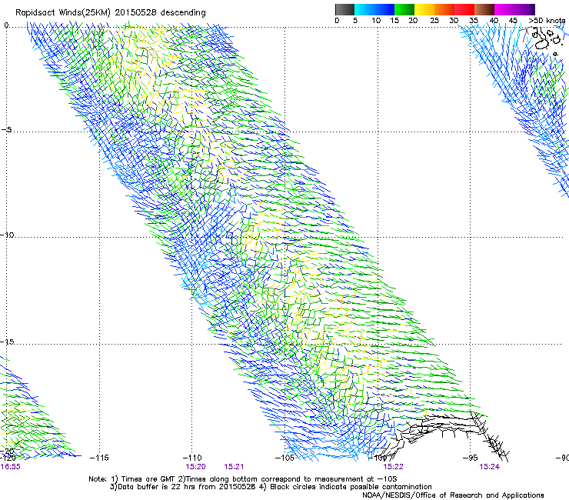Click the green 15–20 knots color bar segment

click(404, 9)
